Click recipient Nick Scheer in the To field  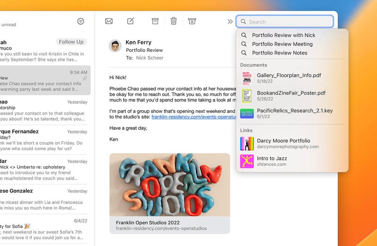pos(150,58)
